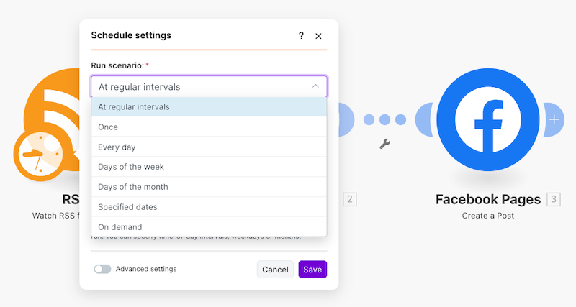Click the wrench icon under the connector dots
The width and height of the screenshot is (576, 307).
tap(385, 144)
